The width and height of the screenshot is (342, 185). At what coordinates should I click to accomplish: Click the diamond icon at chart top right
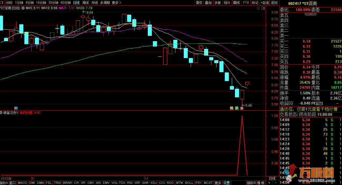coord(258,8)
